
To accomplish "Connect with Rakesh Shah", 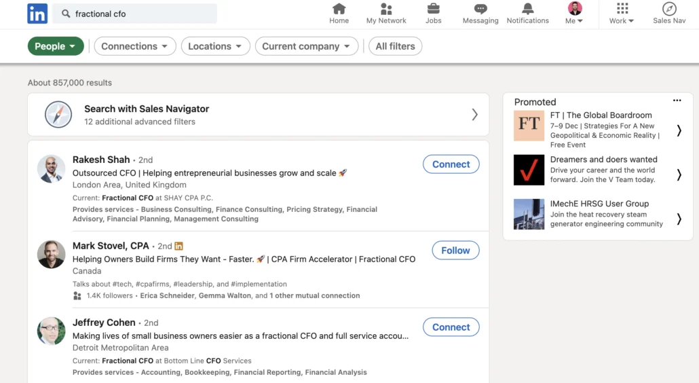I will (451, 164).
